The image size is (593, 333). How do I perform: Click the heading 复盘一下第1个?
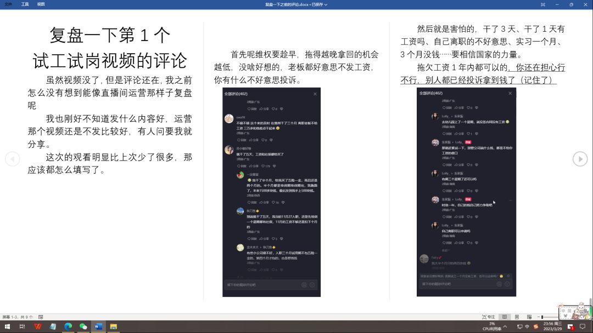pyautogui.click(x=110, y=35)
